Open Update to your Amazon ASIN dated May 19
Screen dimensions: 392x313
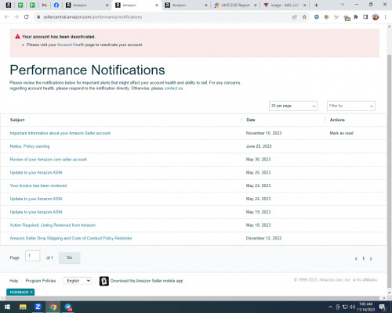[x=36, y=212]
